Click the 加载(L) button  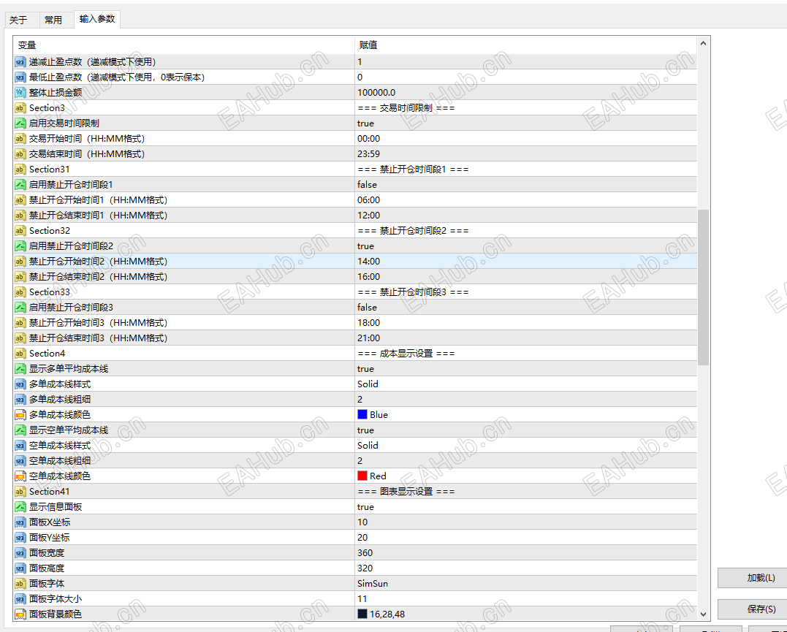point(753,578)
